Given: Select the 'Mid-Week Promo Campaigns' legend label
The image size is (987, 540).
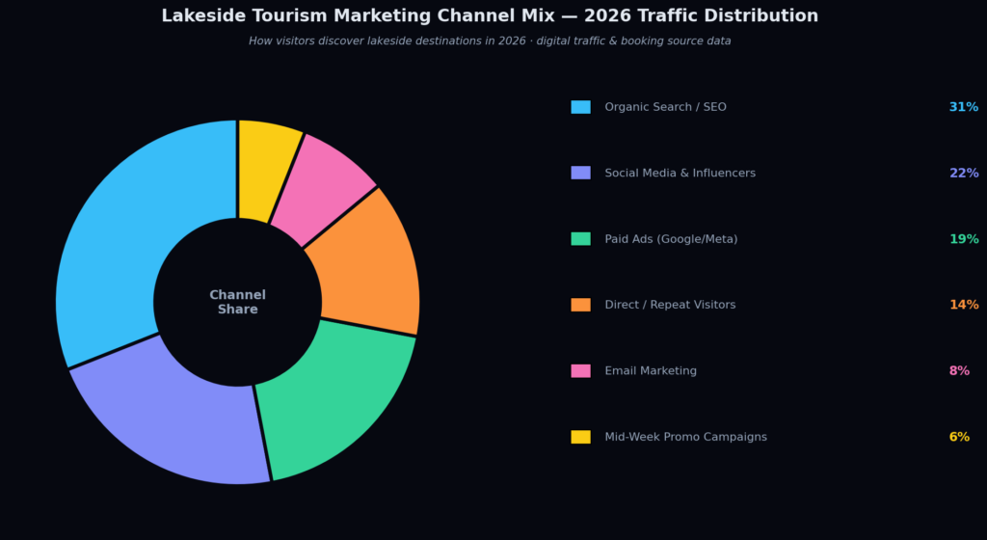Looking at the screenshot, I should (685, 437).
